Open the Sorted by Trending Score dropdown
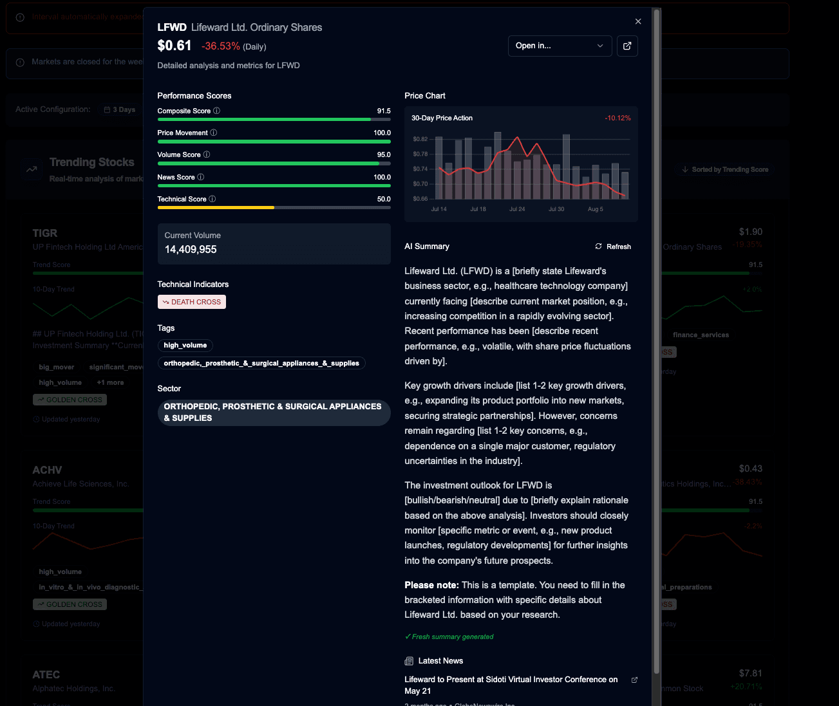This screenshot has height=706, width=839. pos(725,169)
